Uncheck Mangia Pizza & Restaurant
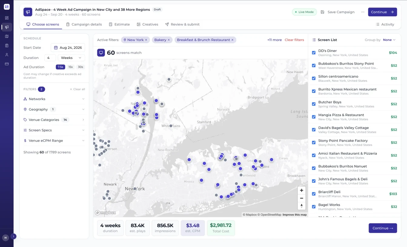Screen dimensions: 407x247 pos(314,117)
